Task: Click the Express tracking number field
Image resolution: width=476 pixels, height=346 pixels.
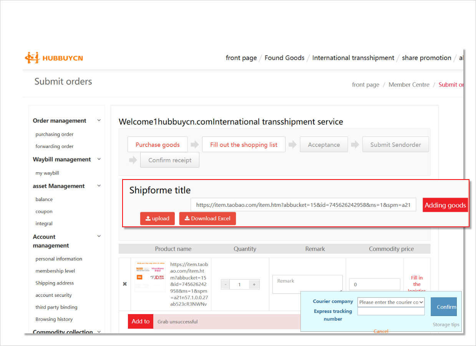Action: click(x=391, y=311)
